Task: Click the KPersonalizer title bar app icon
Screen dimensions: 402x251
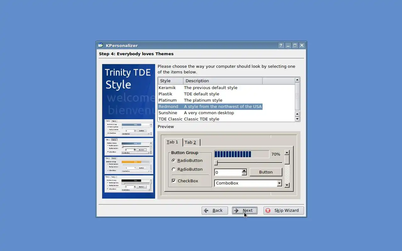Action: [x=100, y=45]
